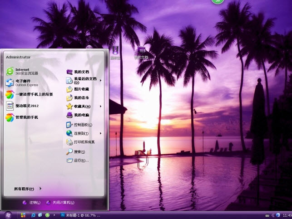Click the 关闭计算机 shutdown button

click(x=60, y=202)
